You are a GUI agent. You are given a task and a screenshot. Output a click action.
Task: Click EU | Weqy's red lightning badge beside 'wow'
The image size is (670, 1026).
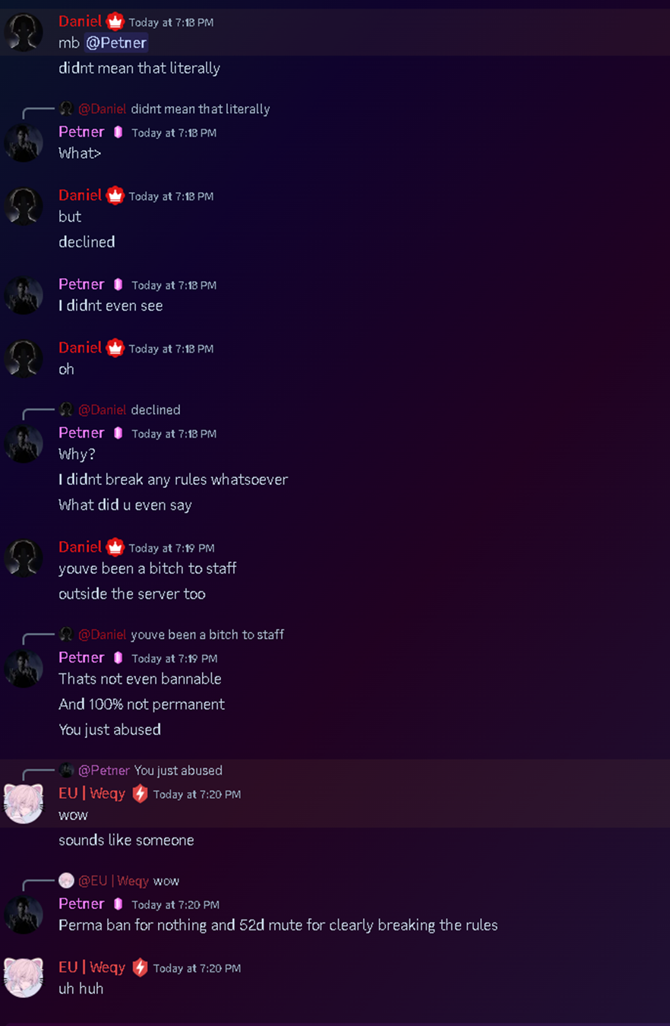point(140,794)
